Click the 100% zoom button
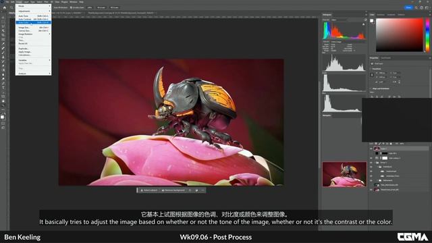 (x=90, y=7)
